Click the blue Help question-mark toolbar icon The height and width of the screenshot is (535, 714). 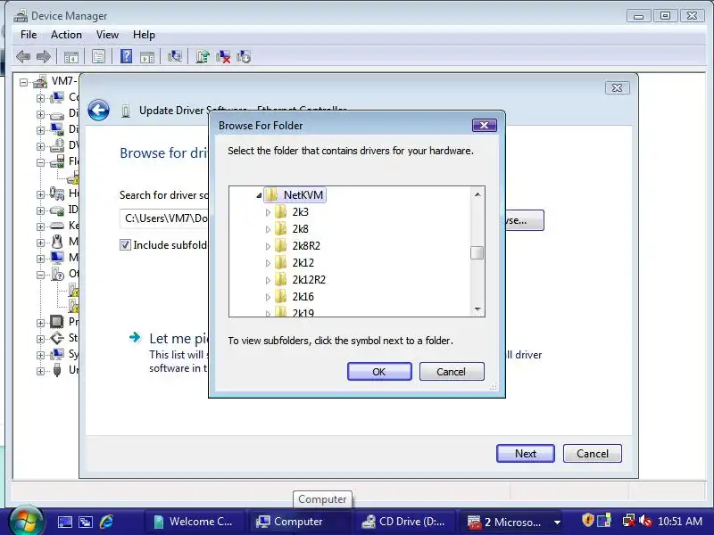(x=126, y=57)
